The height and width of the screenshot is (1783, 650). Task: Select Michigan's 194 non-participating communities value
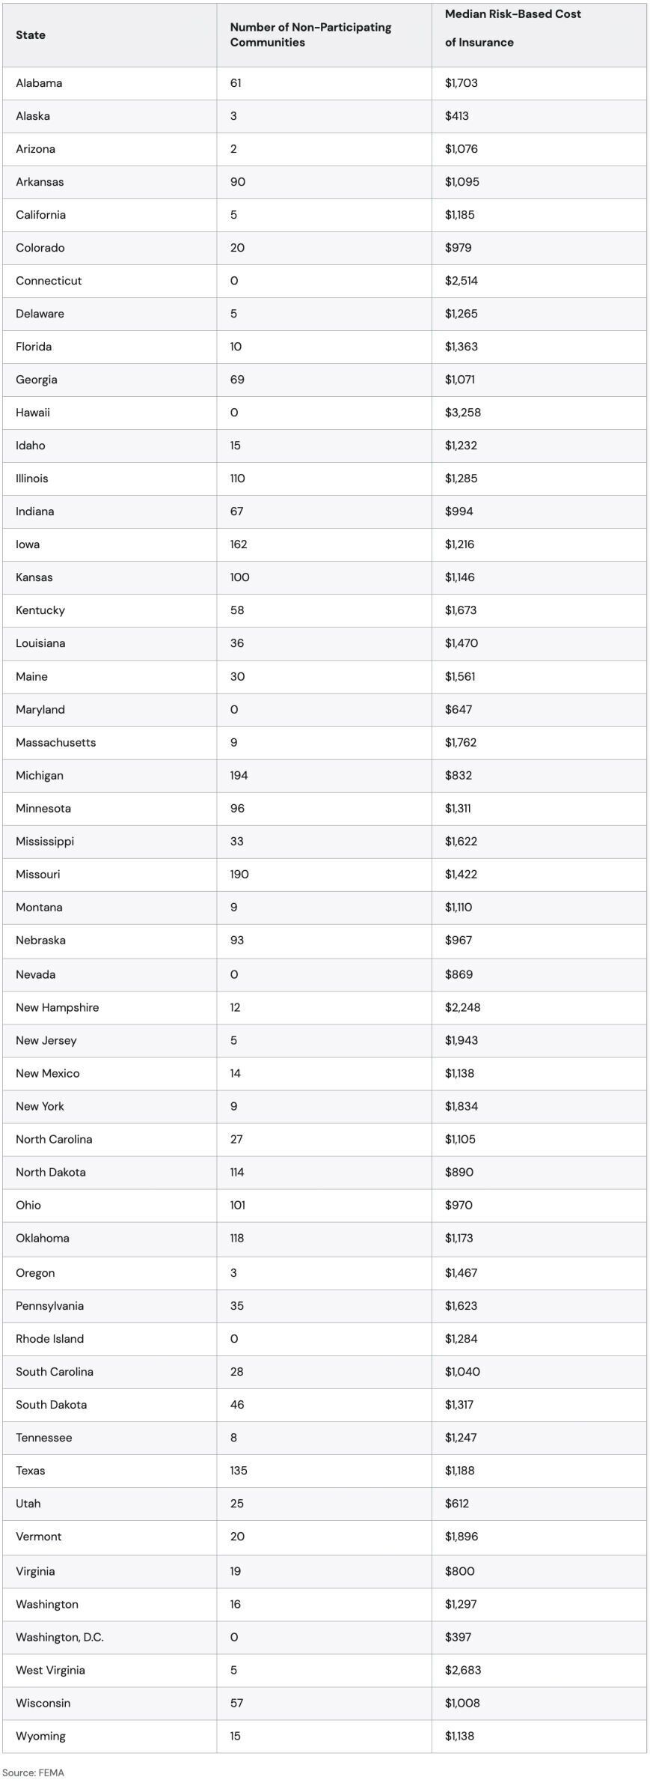[x=239, y=775]
